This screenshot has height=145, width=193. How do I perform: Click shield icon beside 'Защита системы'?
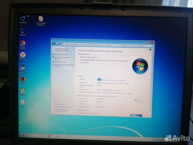[x=53, y=61]
